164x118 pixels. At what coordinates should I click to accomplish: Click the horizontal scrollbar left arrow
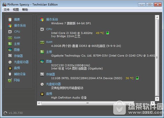click(x=39, y=103)
